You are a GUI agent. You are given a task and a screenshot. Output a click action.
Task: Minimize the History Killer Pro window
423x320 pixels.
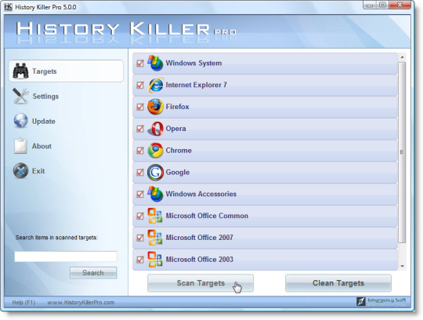pyautogui.click(x=370, y=5)
